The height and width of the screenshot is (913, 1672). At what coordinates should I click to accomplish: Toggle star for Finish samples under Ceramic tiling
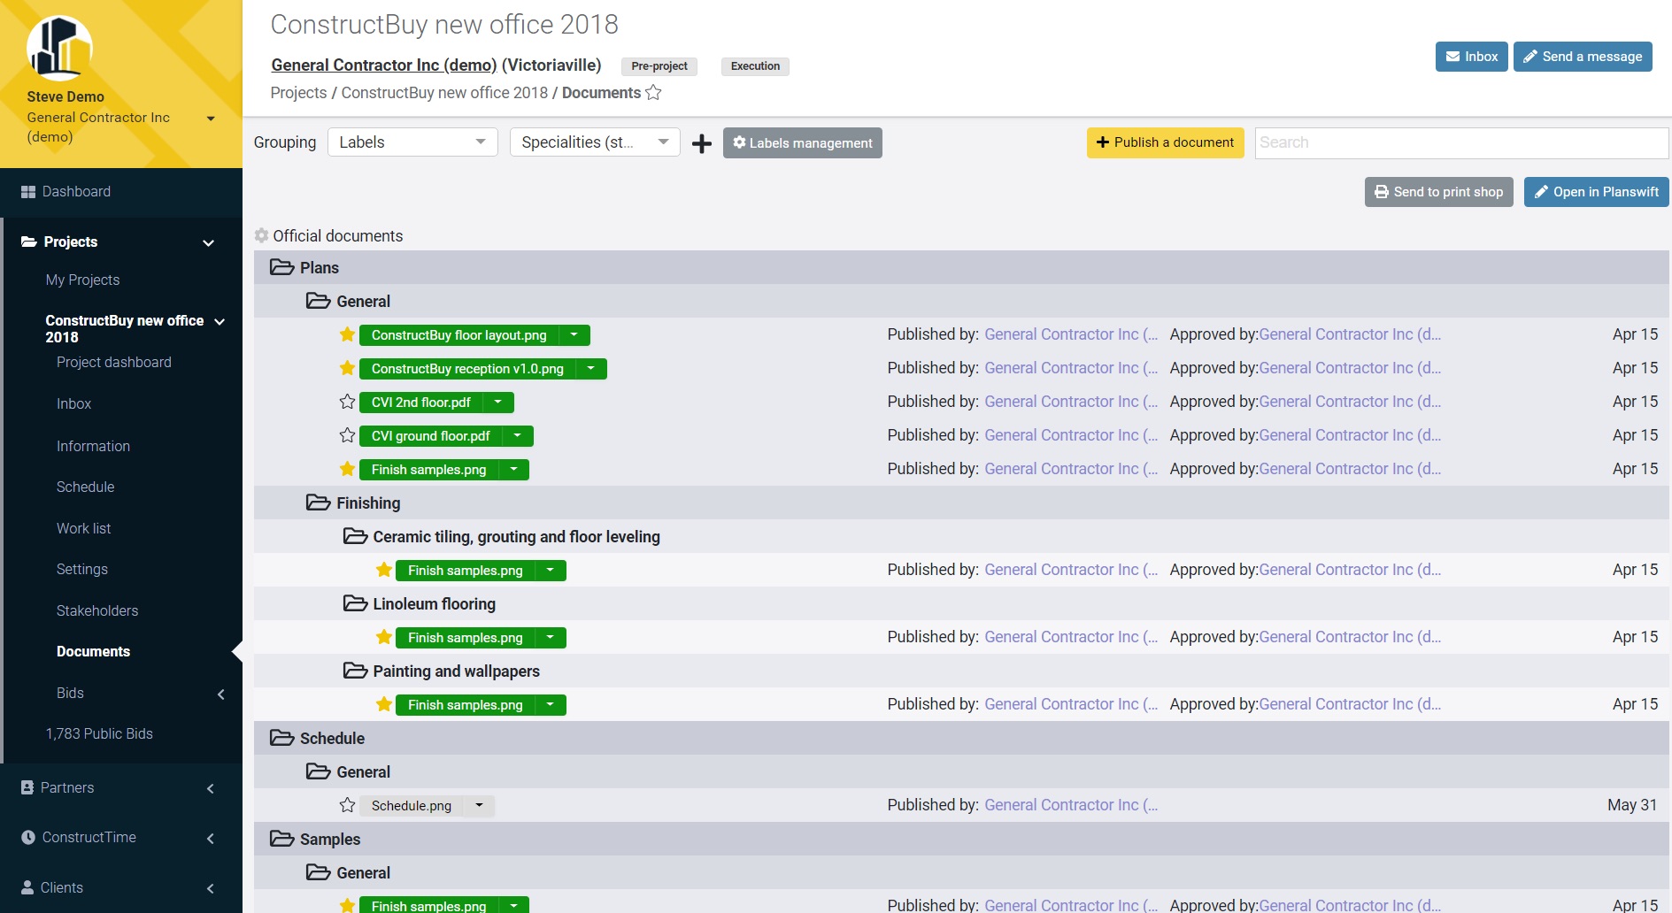click(383, 571)
